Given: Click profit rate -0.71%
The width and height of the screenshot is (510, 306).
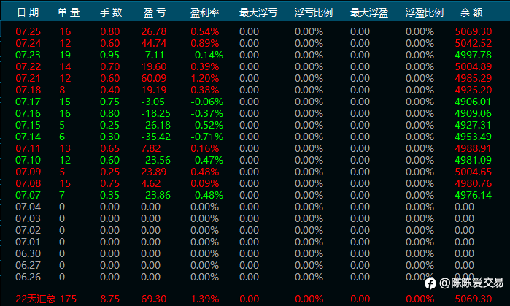Looking at the screenshot, I should pos(207,137).
